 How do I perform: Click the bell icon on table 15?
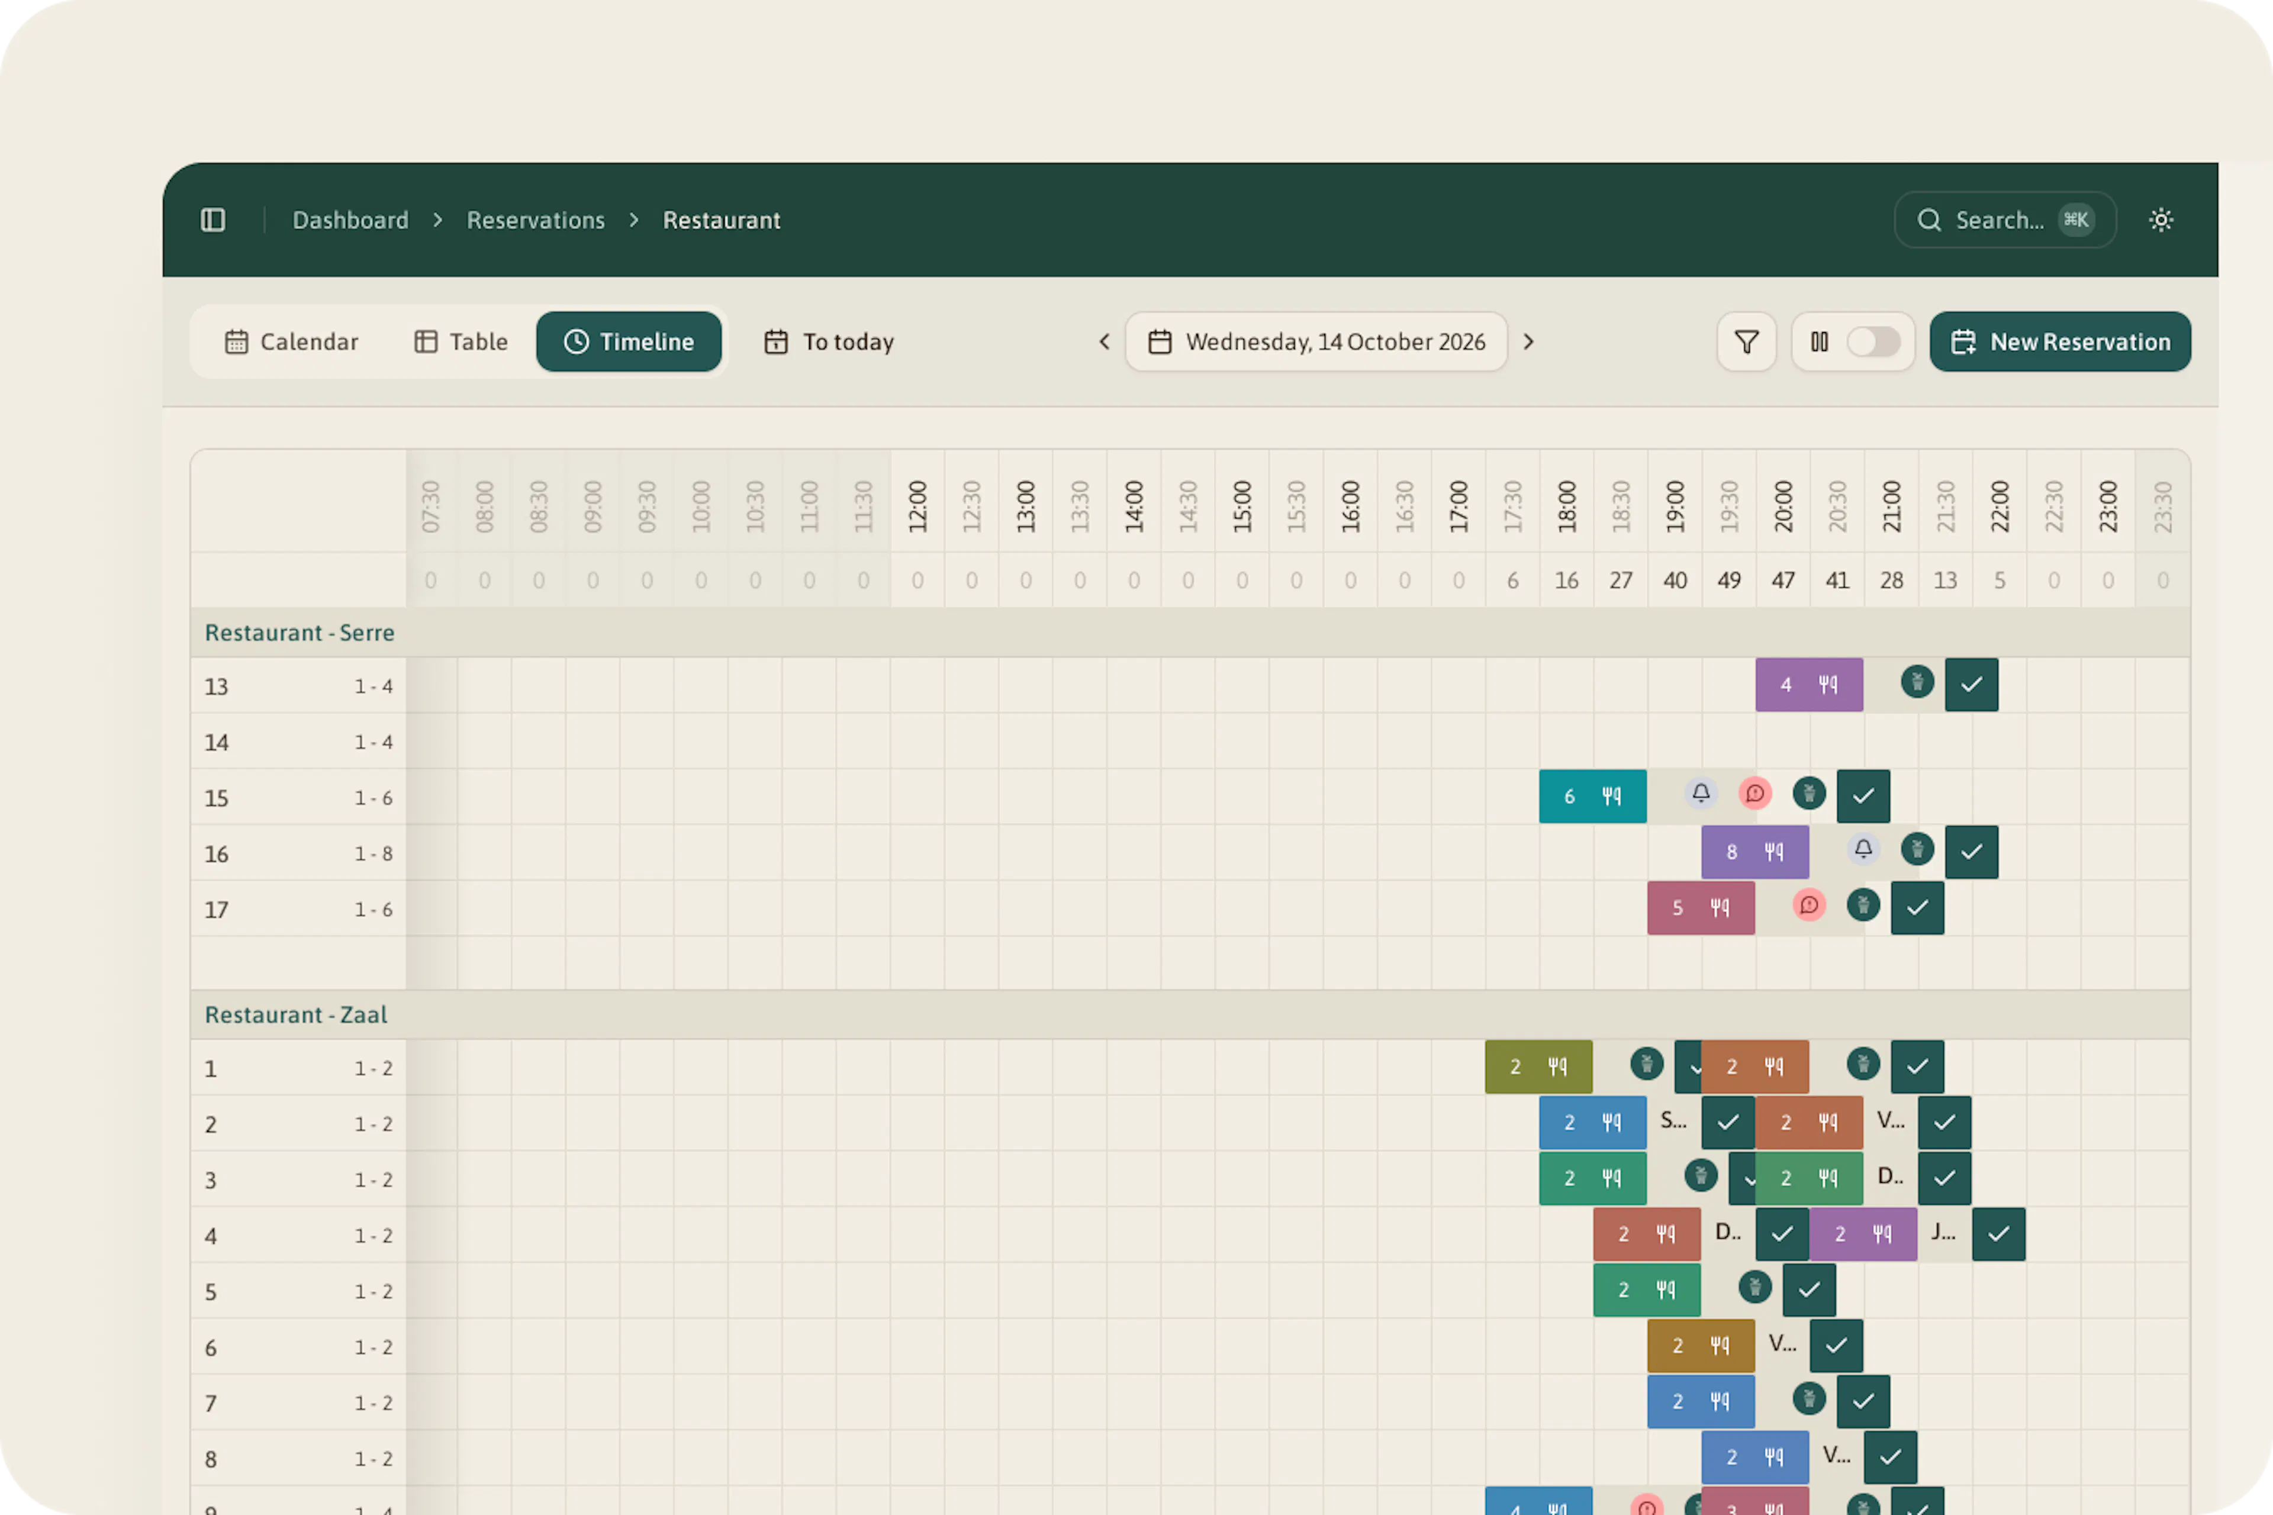(1701, 793)
